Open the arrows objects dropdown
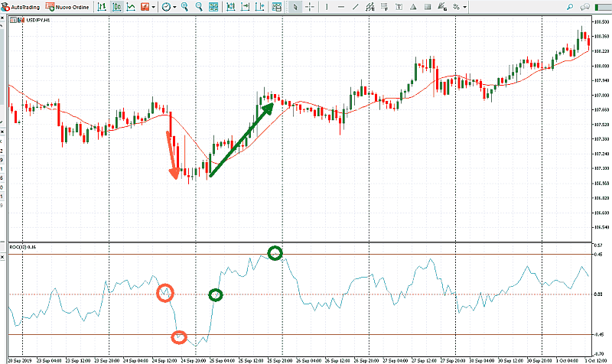 pos(464,6)
